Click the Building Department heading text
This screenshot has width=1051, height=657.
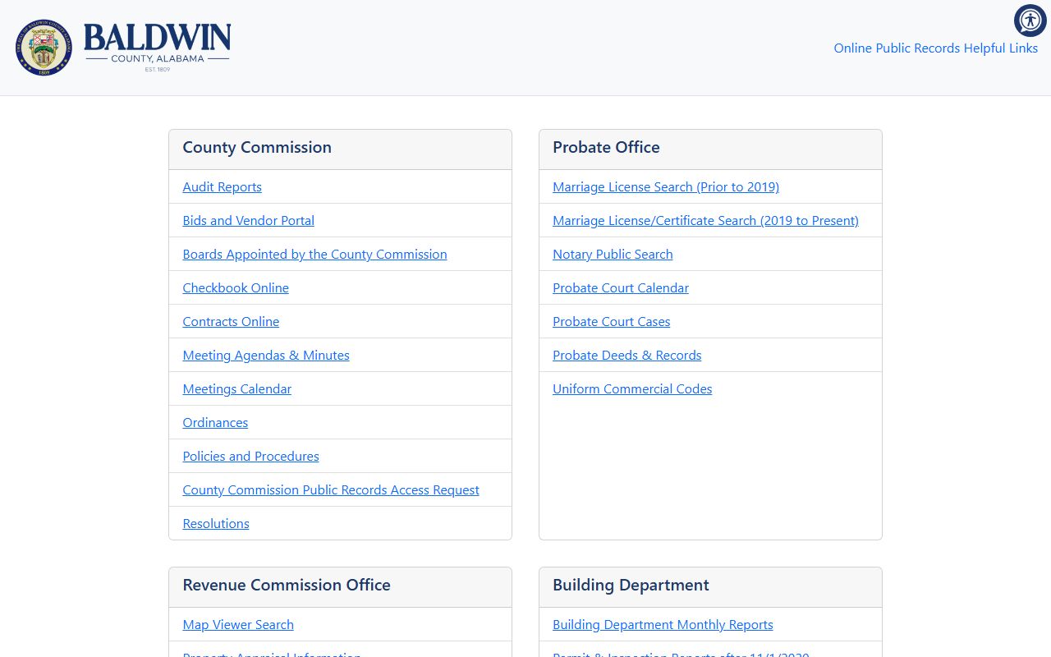click(631, 586)
